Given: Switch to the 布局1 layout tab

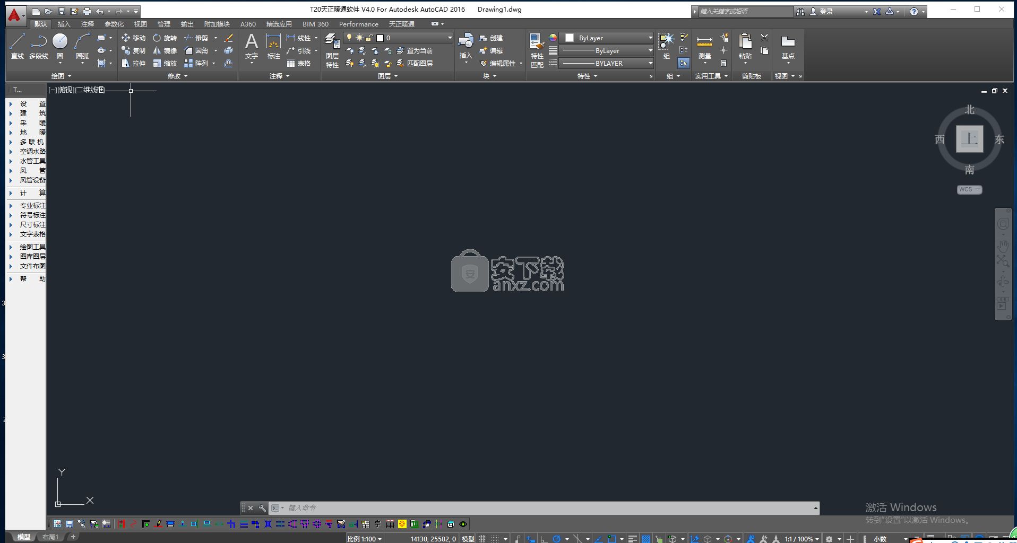Looking at the screenshot, I should (x=50, y=537).
